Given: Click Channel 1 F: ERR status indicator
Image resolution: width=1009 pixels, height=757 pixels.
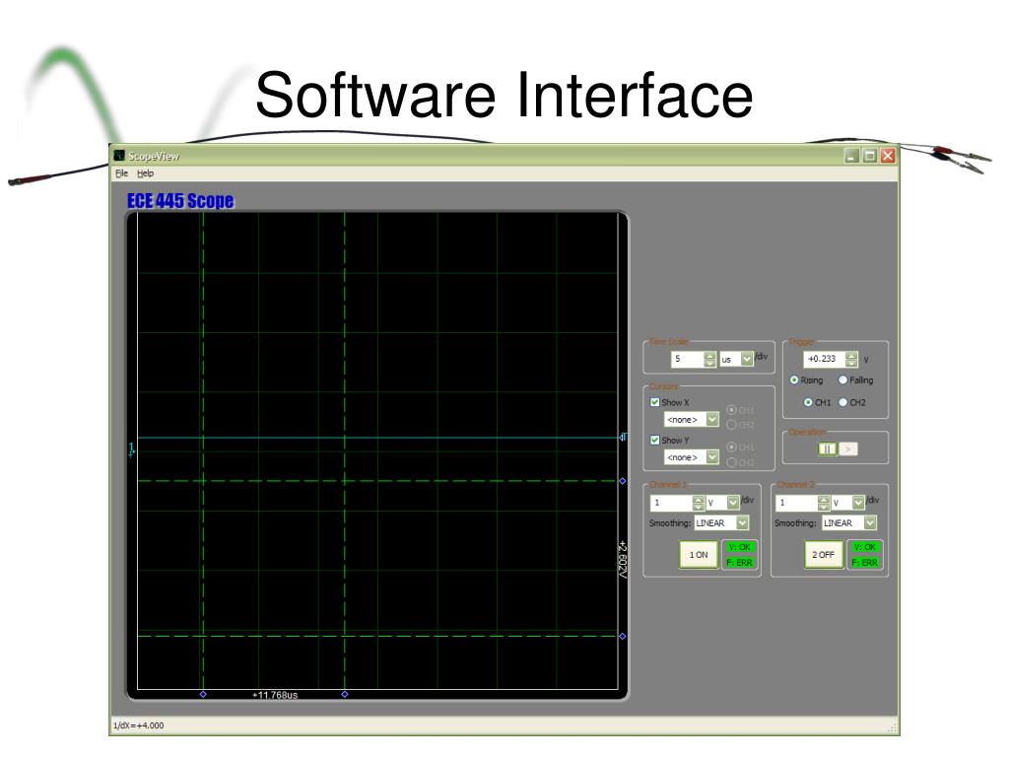Looking at the screenshot, I should 739,562.
